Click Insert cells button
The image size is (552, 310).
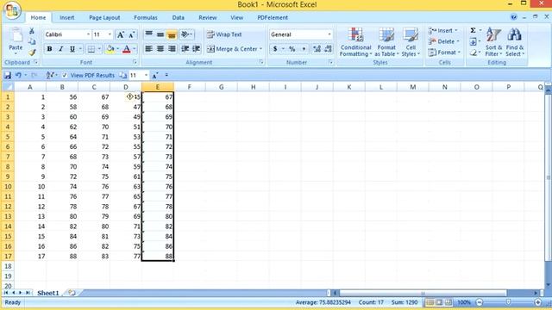click(x=442, y=31)
